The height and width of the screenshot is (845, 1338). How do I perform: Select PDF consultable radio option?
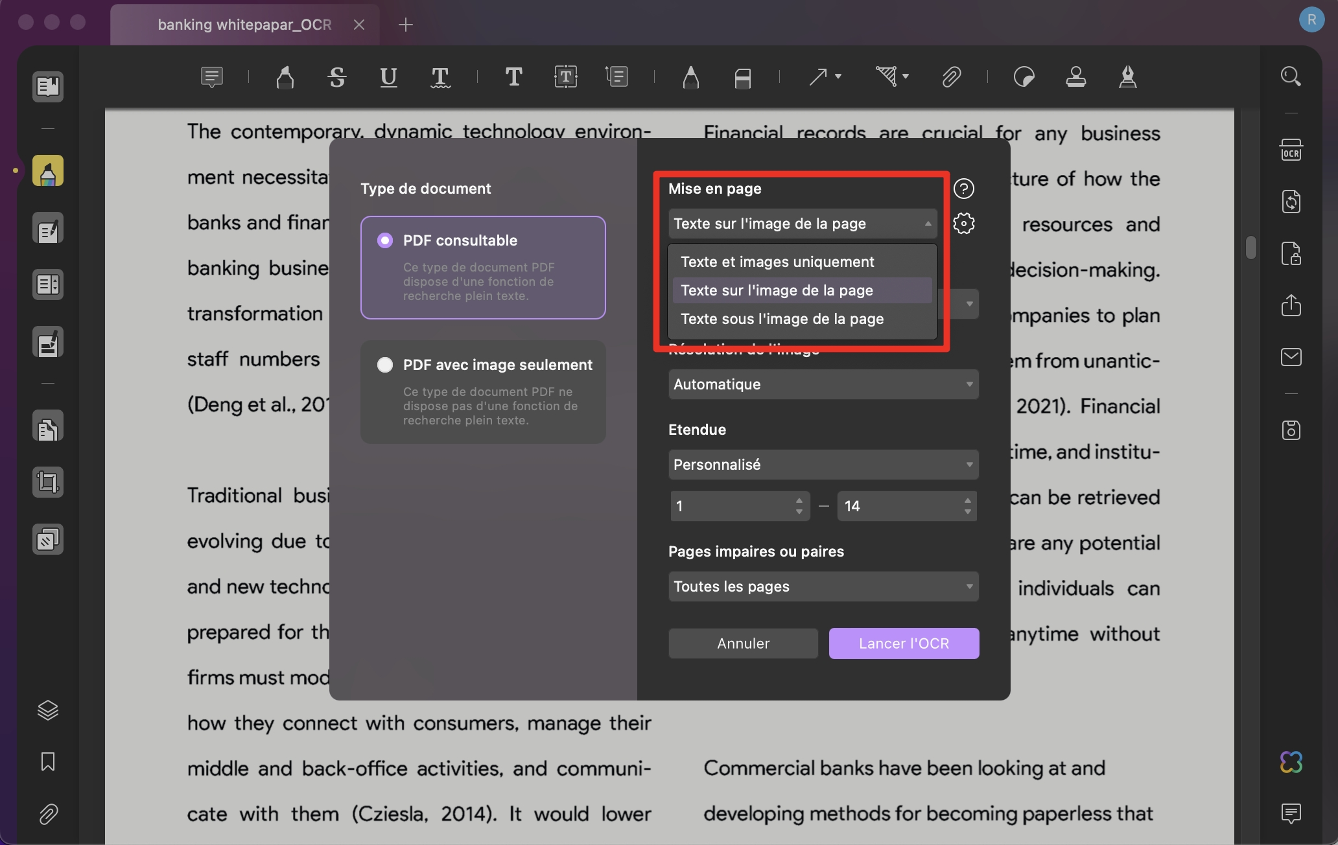pos(385,240)
